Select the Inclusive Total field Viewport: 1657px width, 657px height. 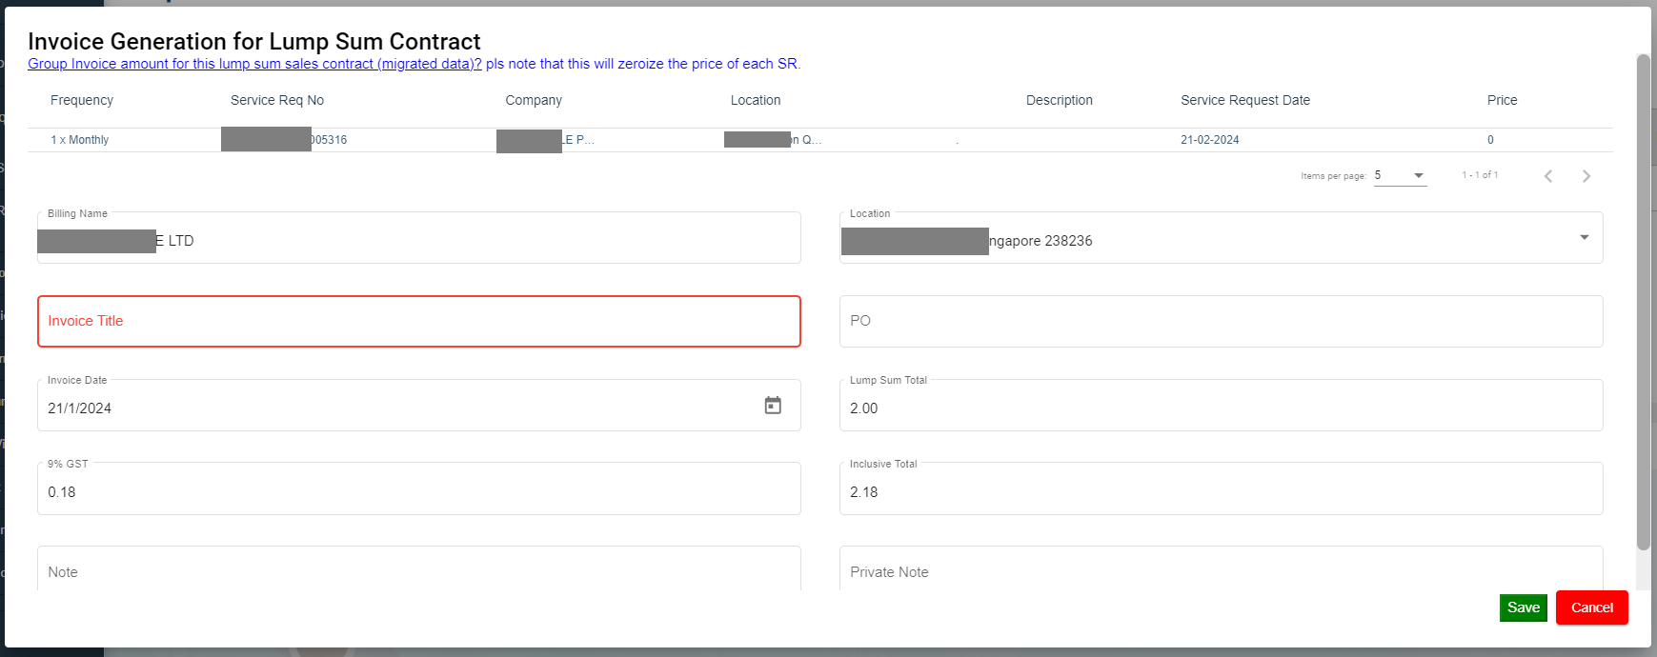click(x=1221, y=492)
